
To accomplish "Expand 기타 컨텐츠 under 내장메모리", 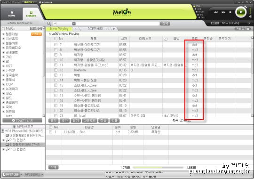I will 4,140.
